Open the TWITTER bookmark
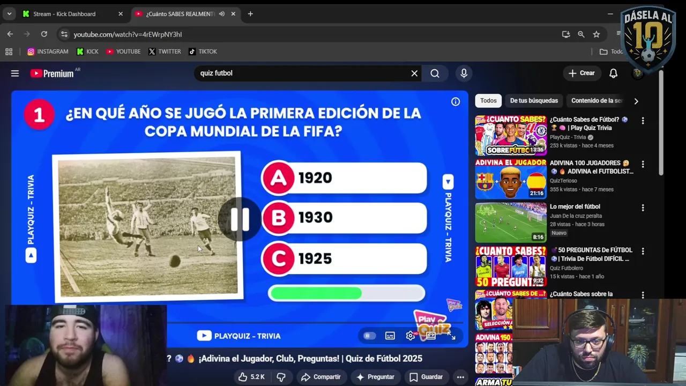686x386 pixels. [x=165, y=51]
